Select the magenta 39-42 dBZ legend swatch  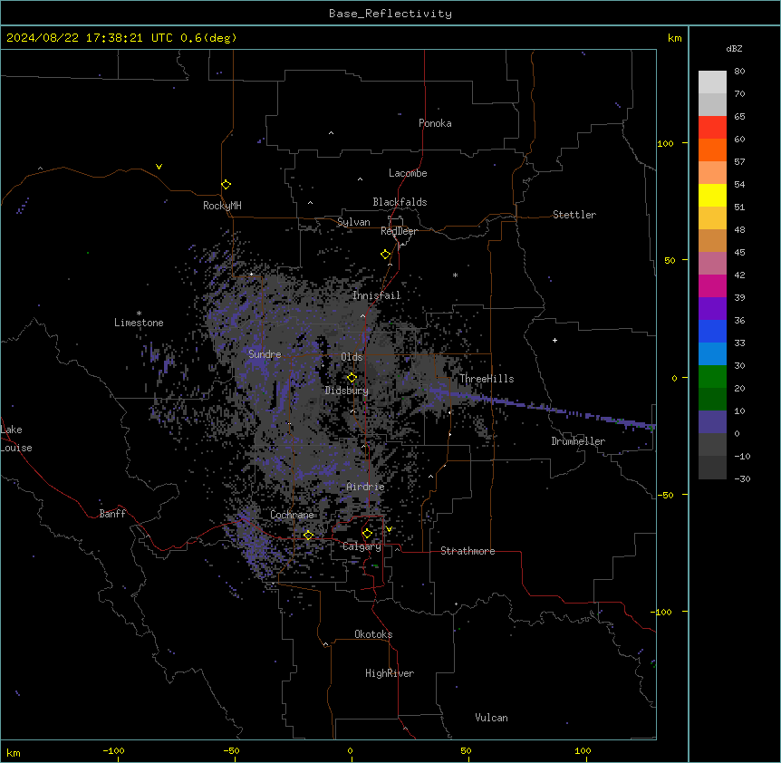712,285
